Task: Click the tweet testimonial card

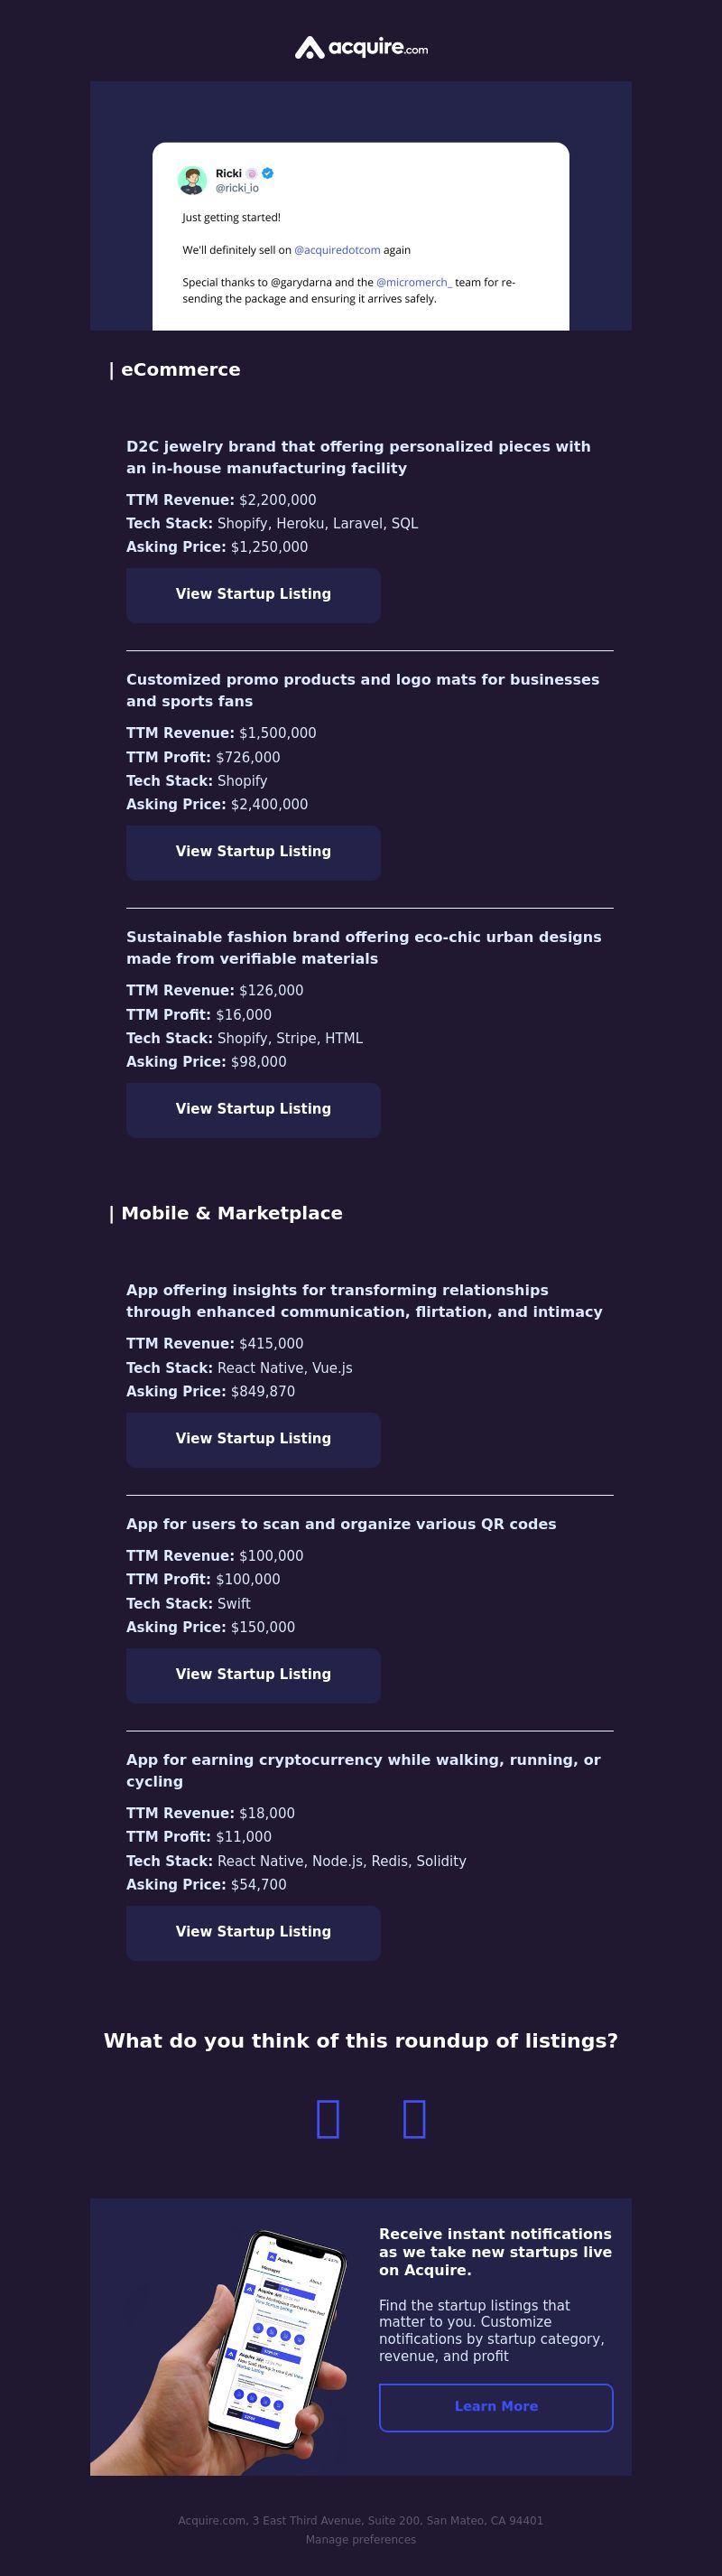Action: [x=360, y=236]
